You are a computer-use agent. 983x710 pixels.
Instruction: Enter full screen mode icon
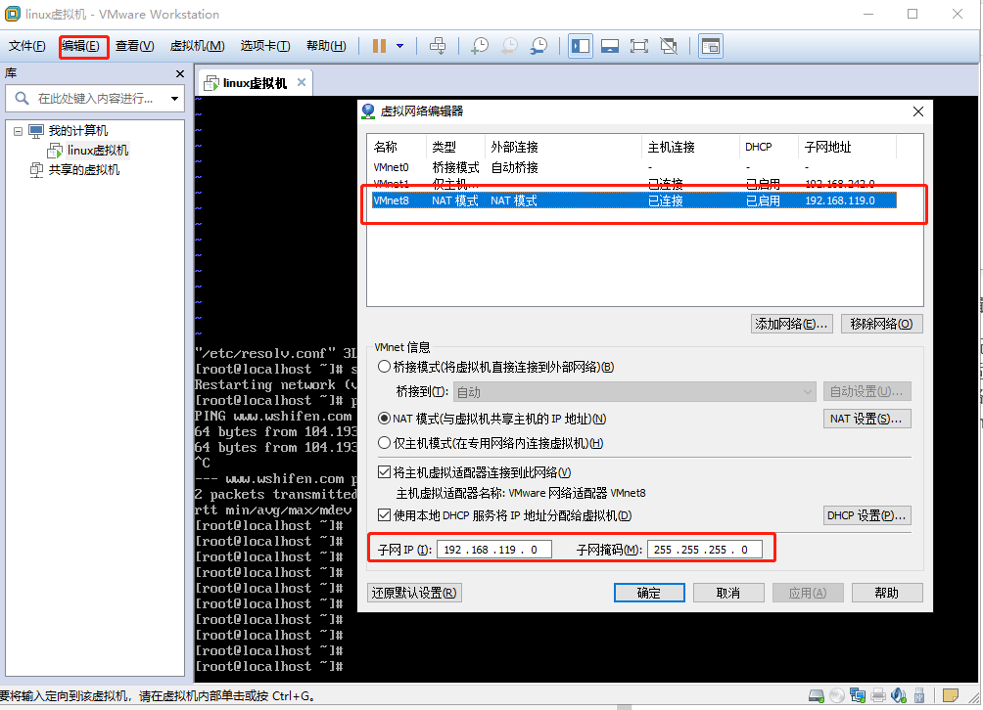[x=638, y=46]
